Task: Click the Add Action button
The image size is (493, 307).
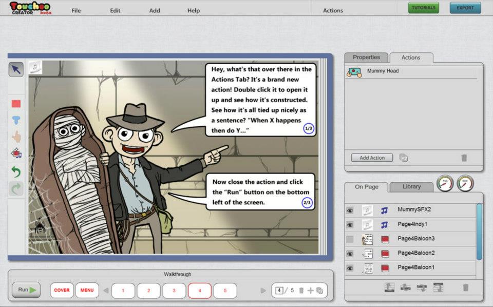Action: pyautogui.click(x=372, y=158)
